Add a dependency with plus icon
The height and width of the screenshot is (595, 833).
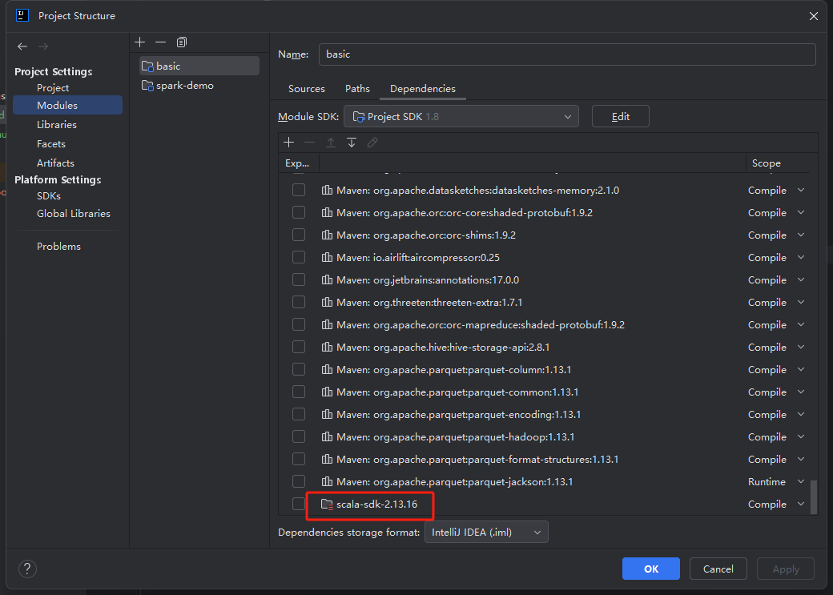pyautogui.click(x=289, y=143)
